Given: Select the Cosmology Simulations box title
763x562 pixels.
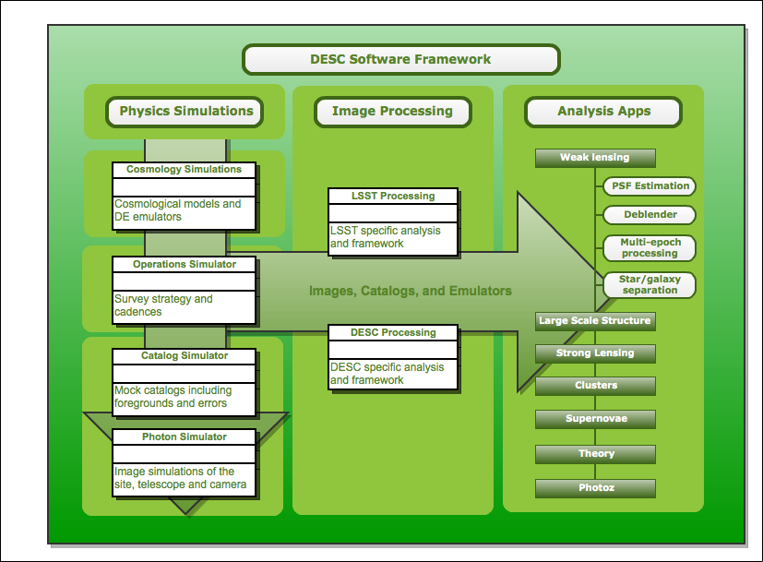Looking at the screenshot, I should click(184, 169).
